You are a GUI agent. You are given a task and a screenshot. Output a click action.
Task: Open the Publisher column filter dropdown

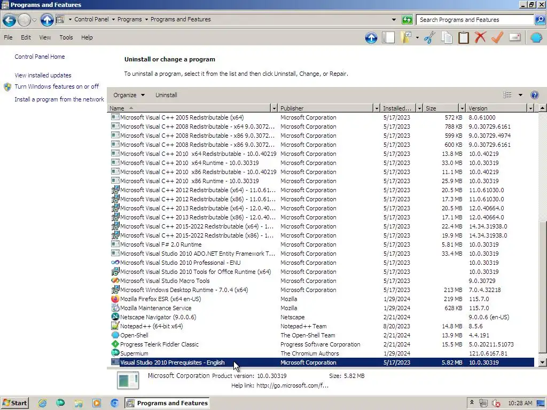(376, 108)
